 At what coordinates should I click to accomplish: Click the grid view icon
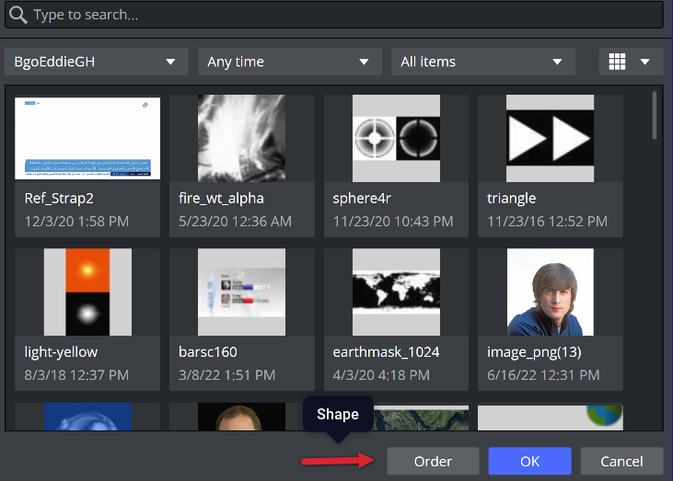pyautogui.click(x=618, y=62)
